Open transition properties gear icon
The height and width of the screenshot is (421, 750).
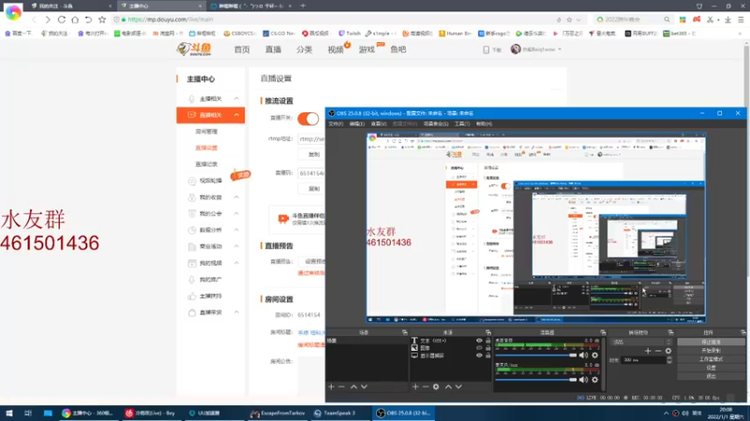(668, 351)
